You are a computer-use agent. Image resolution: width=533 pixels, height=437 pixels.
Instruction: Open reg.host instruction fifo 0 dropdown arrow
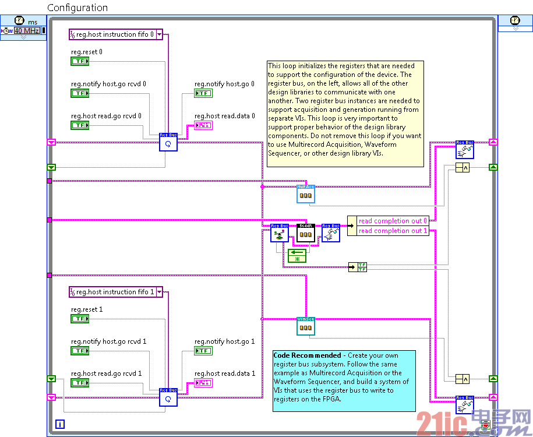pos(159,34)
